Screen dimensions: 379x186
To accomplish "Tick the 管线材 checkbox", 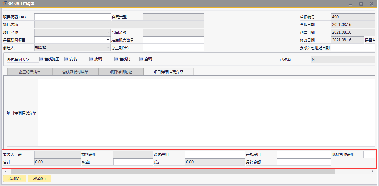I will (116, 59).
